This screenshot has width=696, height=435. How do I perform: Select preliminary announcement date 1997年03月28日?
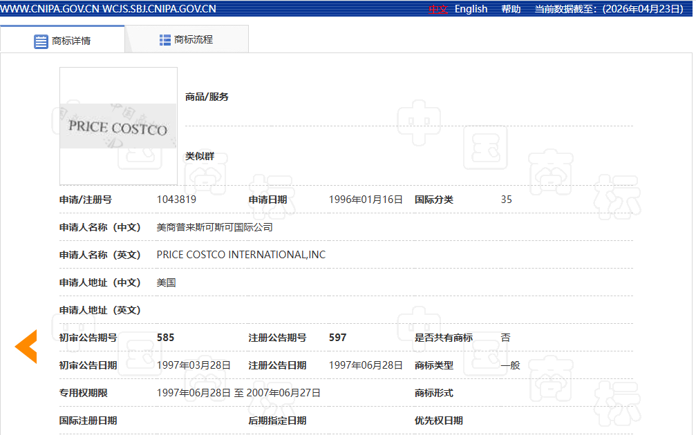(194, 365)
